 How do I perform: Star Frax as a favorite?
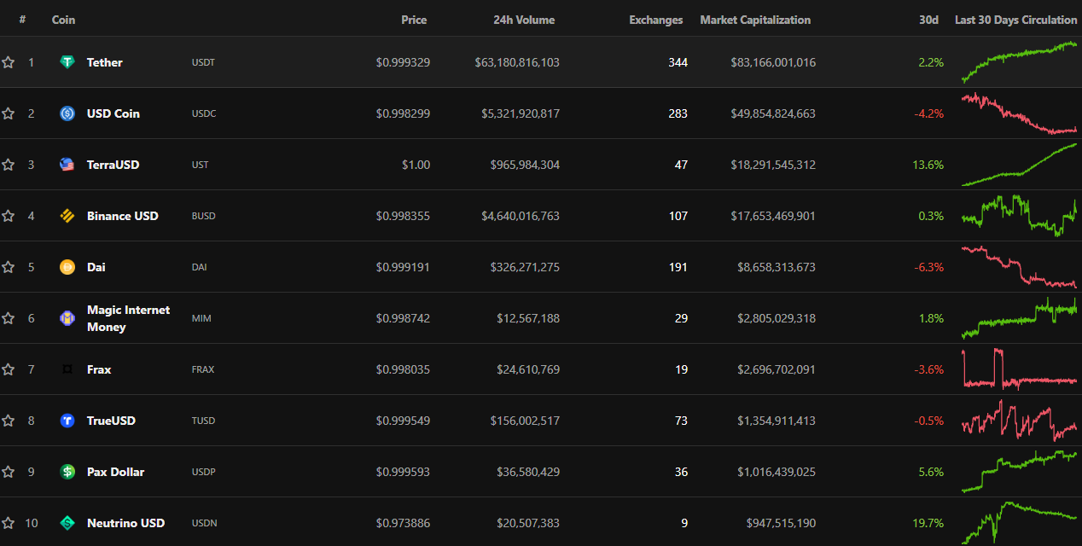(9, 369)
